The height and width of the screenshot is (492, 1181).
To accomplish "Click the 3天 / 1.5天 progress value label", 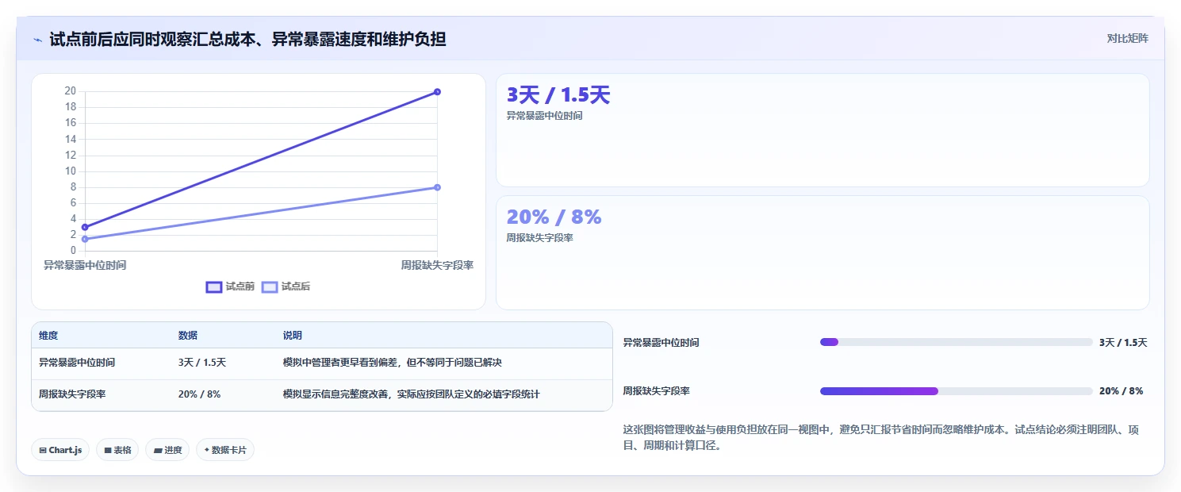I will click(x=1123, y=343).
